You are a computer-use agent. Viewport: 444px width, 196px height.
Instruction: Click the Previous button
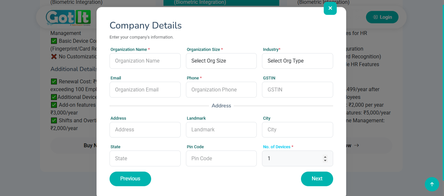point(130,179)
